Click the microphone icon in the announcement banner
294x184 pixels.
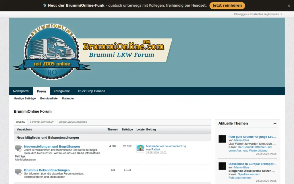pos(45,5)
